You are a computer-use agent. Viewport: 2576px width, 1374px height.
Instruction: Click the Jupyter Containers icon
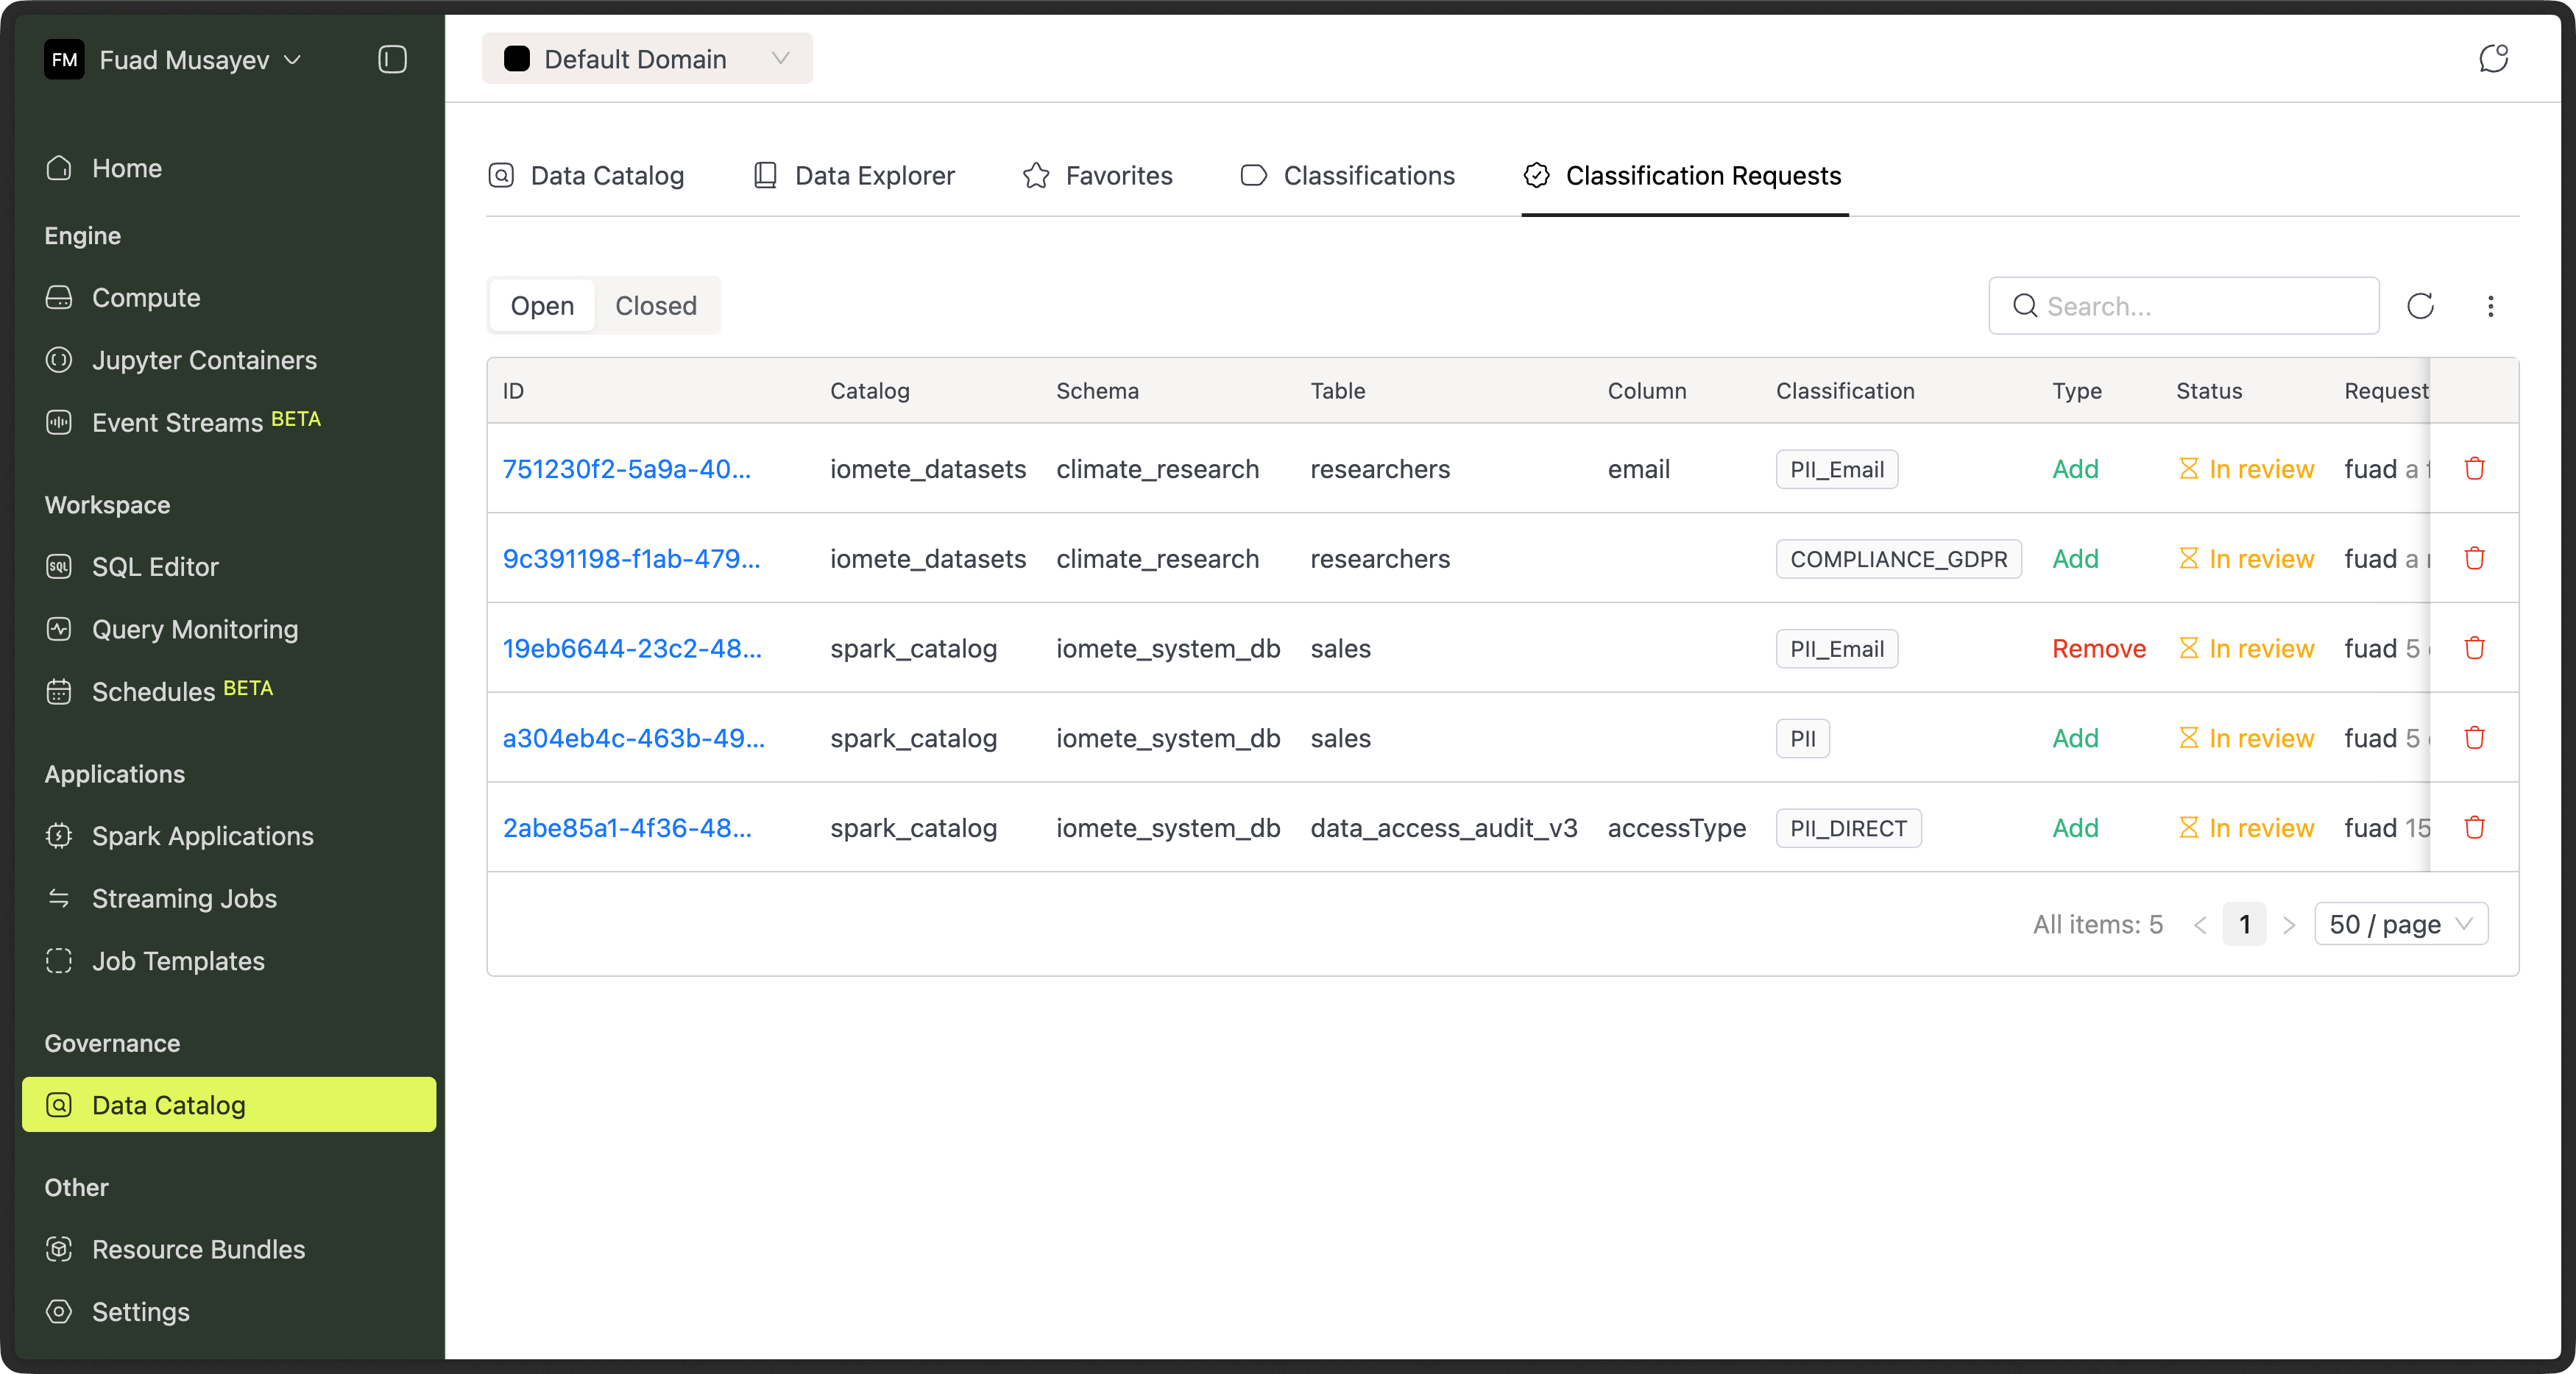coord(59,360)
